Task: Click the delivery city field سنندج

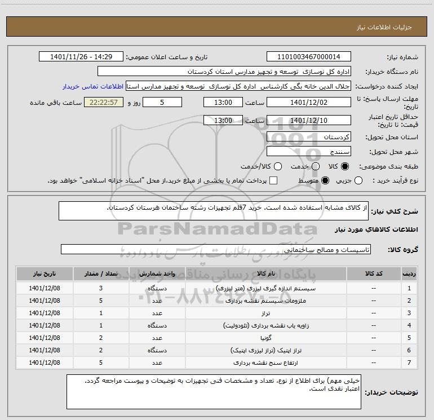Action: click(309, 152)
